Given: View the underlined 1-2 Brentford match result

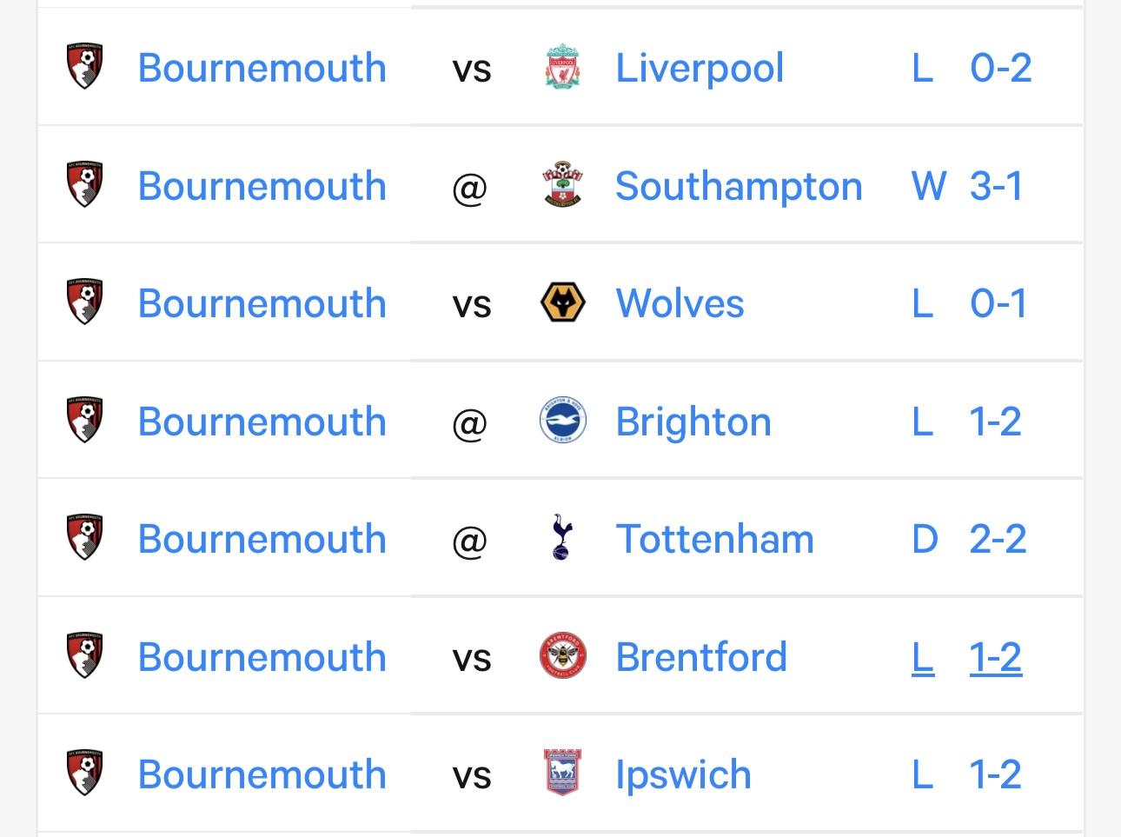Looking at the screenshot, I should (996, 657).
